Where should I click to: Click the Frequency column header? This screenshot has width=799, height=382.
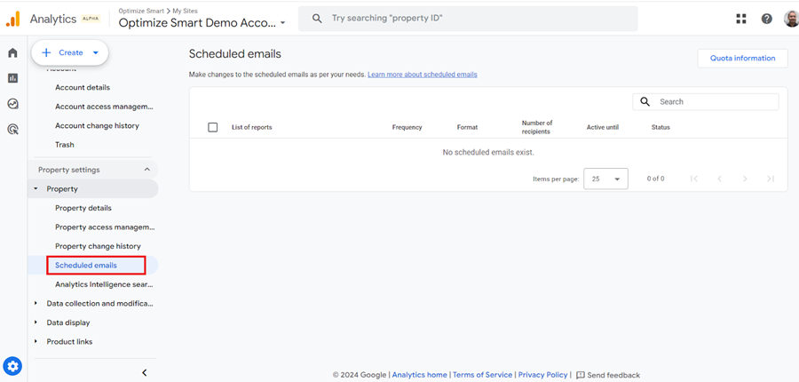click(407, 128)
